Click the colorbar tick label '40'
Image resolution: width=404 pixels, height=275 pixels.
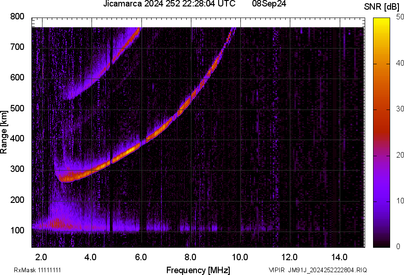(400, 63)
